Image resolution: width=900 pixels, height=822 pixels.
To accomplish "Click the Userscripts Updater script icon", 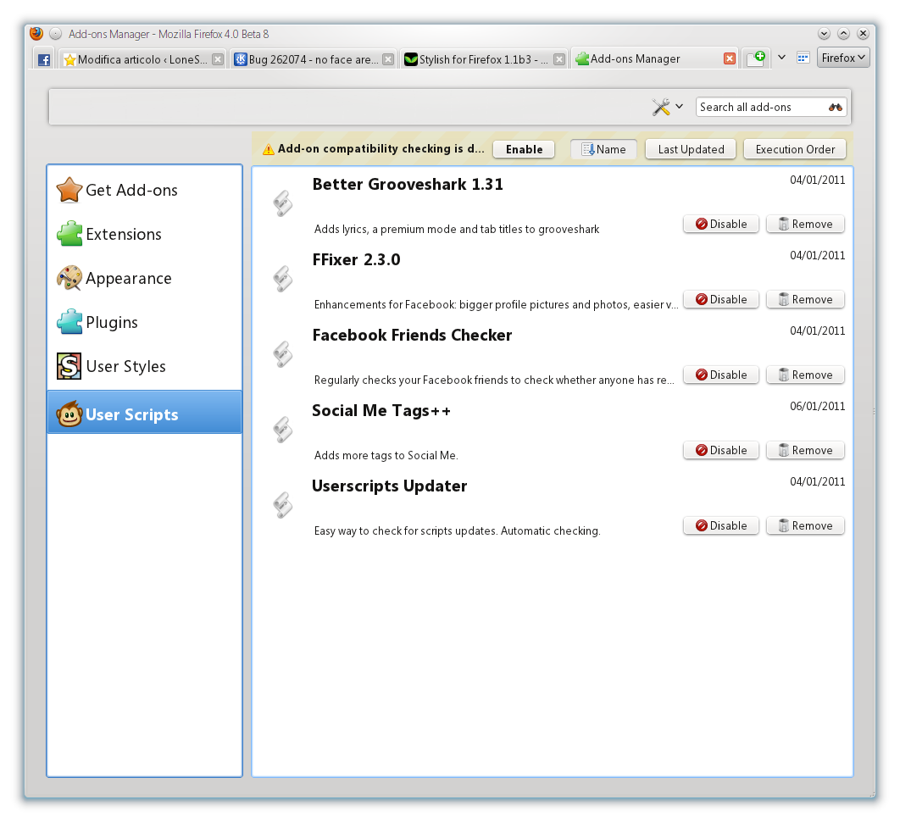I will [x=282, y=506].
